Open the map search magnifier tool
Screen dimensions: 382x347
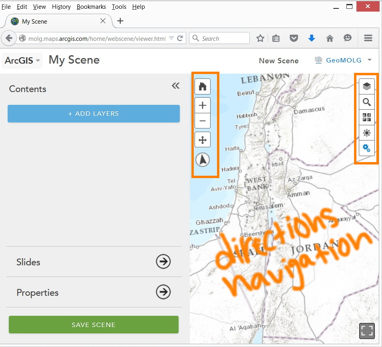367,102
